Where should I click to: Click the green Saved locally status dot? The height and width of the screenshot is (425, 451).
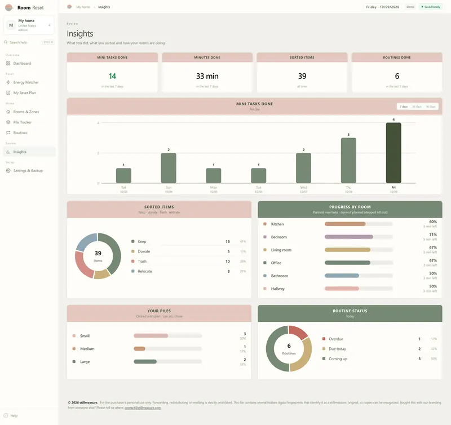coord(422,7)
